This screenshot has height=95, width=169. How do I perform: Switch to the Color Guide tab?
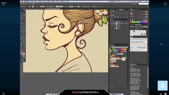point(136,9)
